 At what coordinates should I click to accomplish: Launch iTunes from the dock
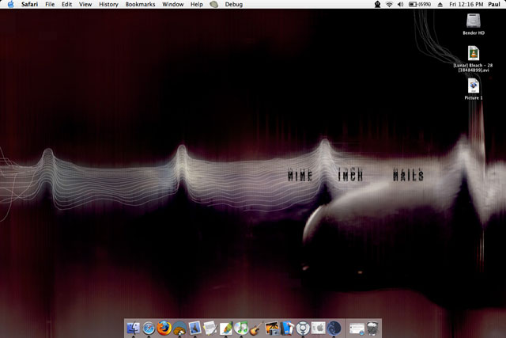click(x=241, y=328)
